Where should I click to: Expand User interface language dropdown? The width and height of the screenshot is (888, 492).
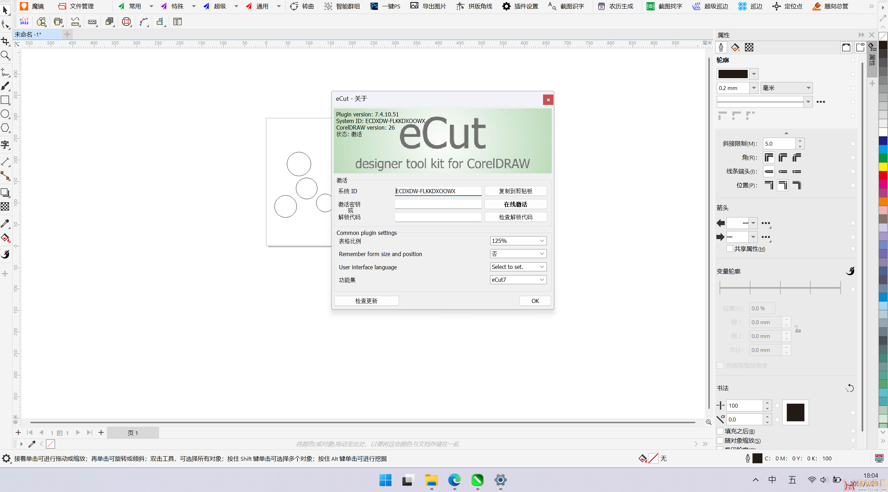pos(518,267)
